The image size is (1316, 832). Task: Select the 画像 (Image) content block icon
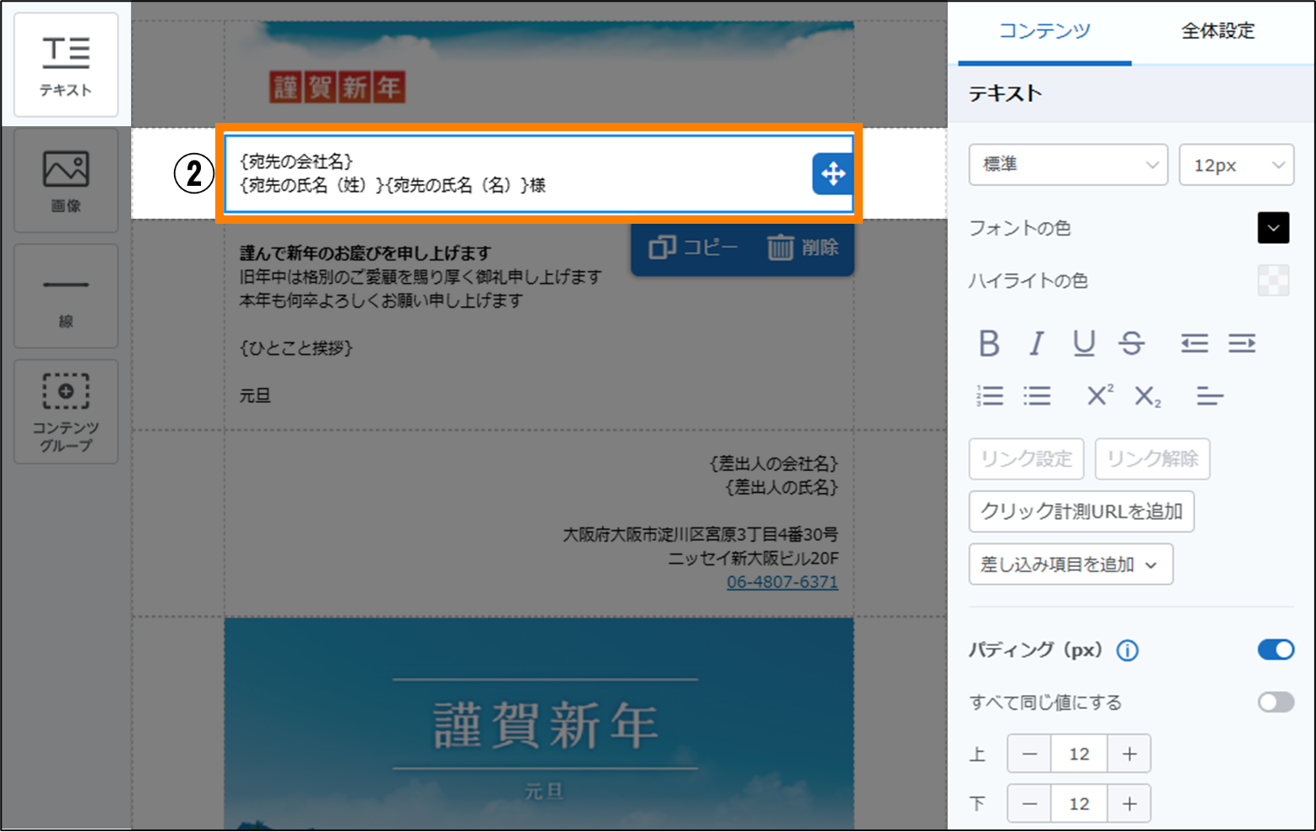pos(66,180)
